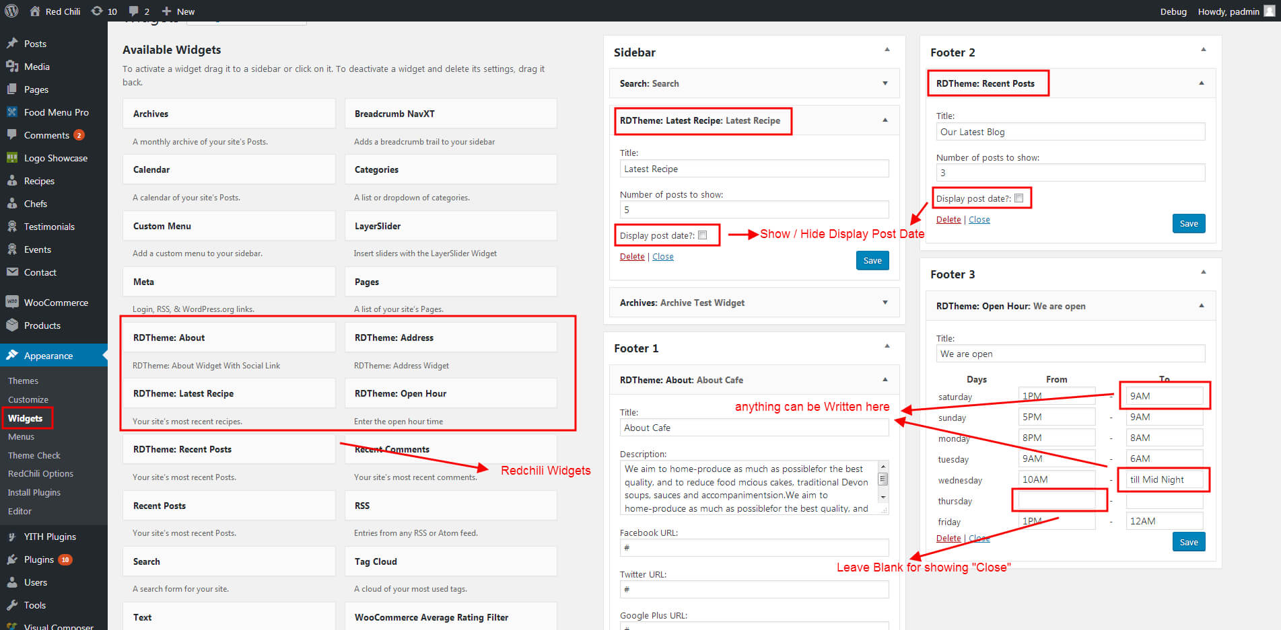Image resolution: width=1281 pixels, height=630 pixels.
Task: Click the Logo Showcase icon
Action: [12, 158]
